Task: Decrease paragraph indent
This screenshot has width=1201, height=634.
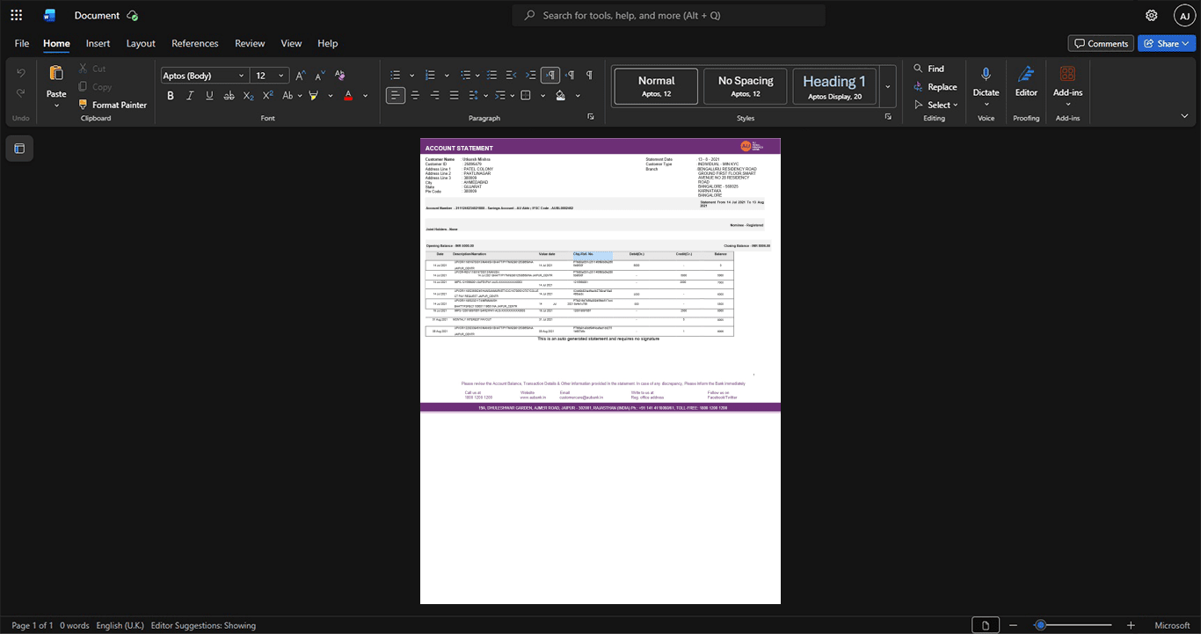Action: (x=512, y=75)
